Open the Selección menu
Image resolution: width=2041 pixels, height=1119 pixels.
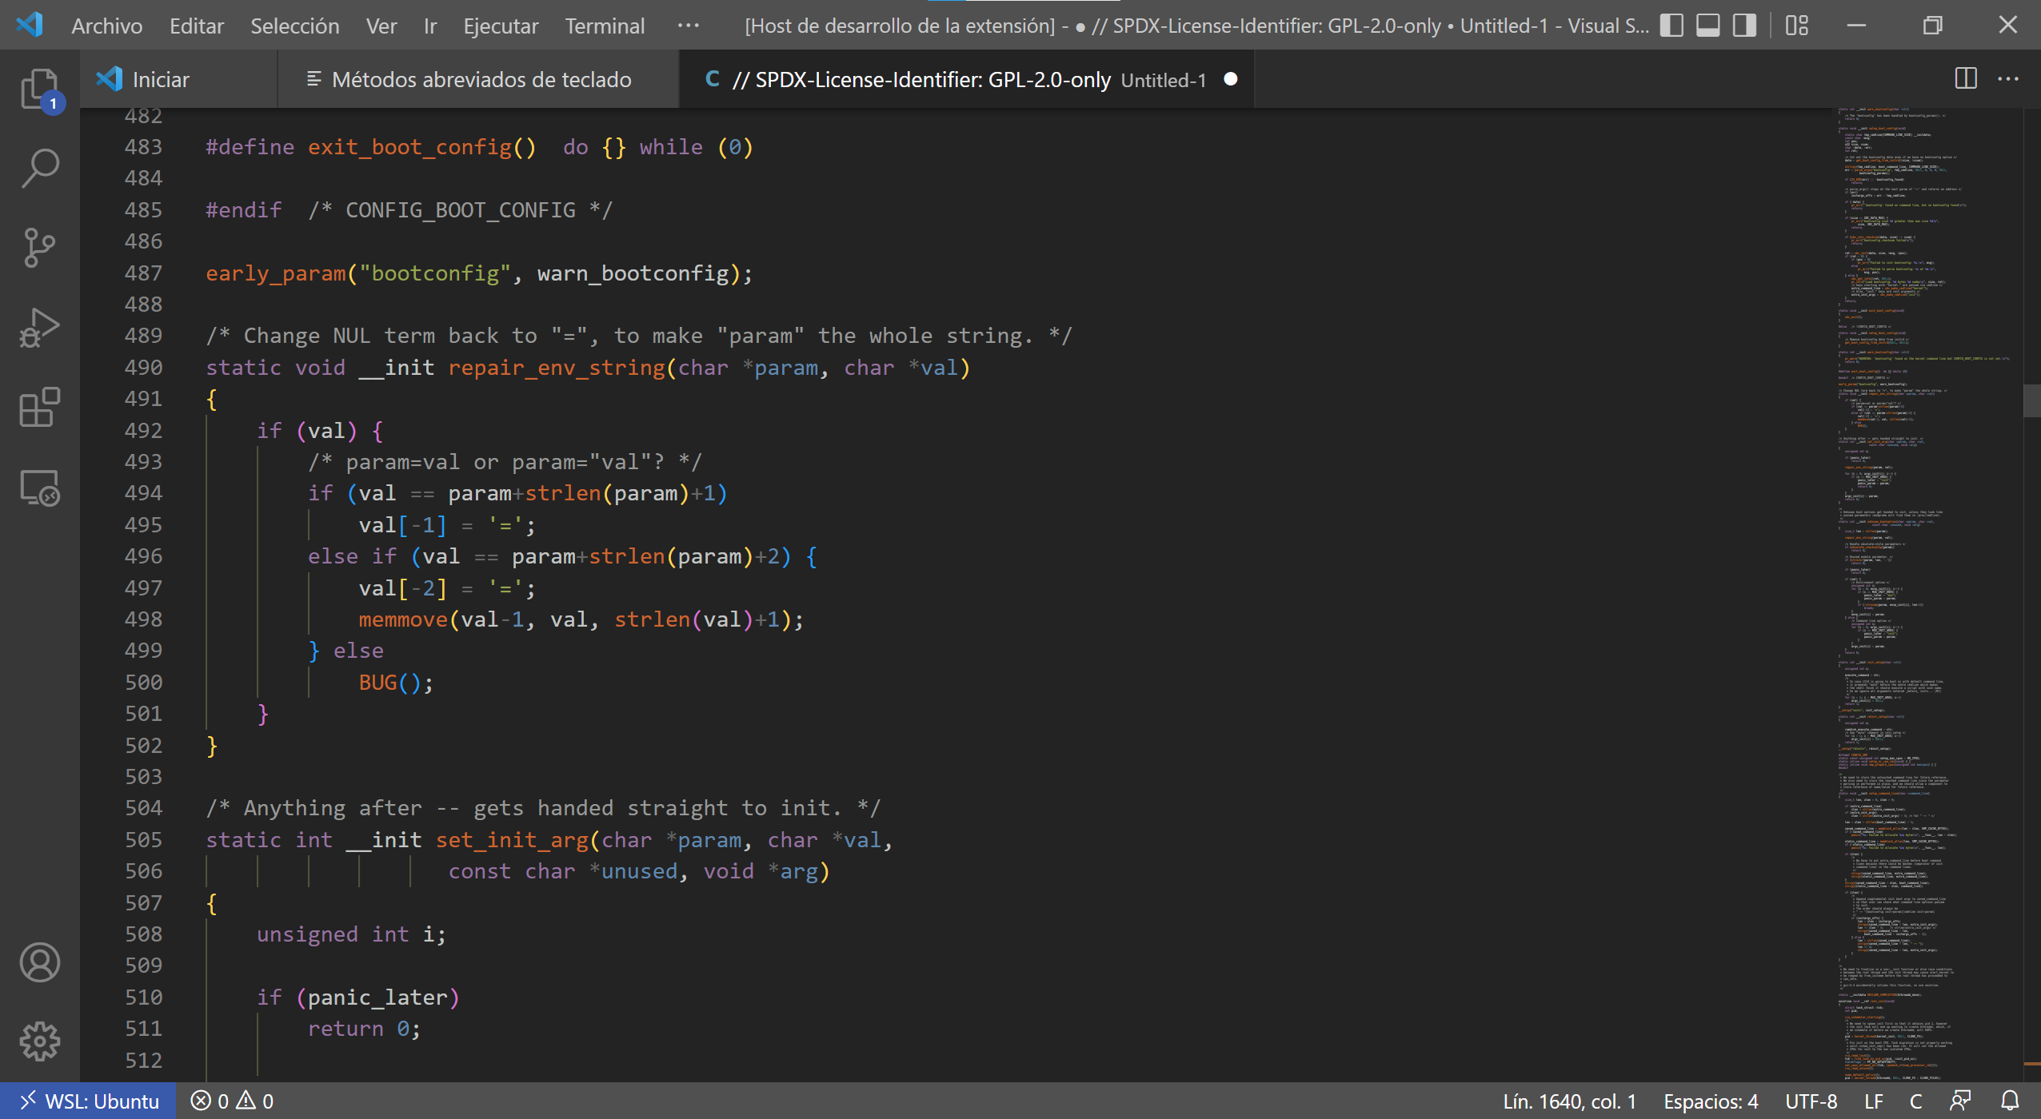[x=295, y=26]
